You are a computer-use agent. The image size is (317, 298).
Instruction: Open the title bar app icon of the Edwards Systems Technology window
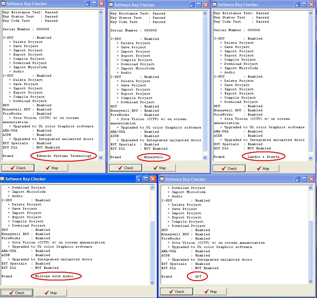coord(3,3)
